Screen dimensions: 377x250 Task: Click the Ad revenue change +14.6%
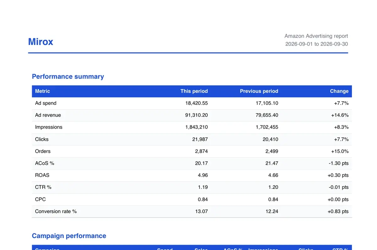point(340,115)
